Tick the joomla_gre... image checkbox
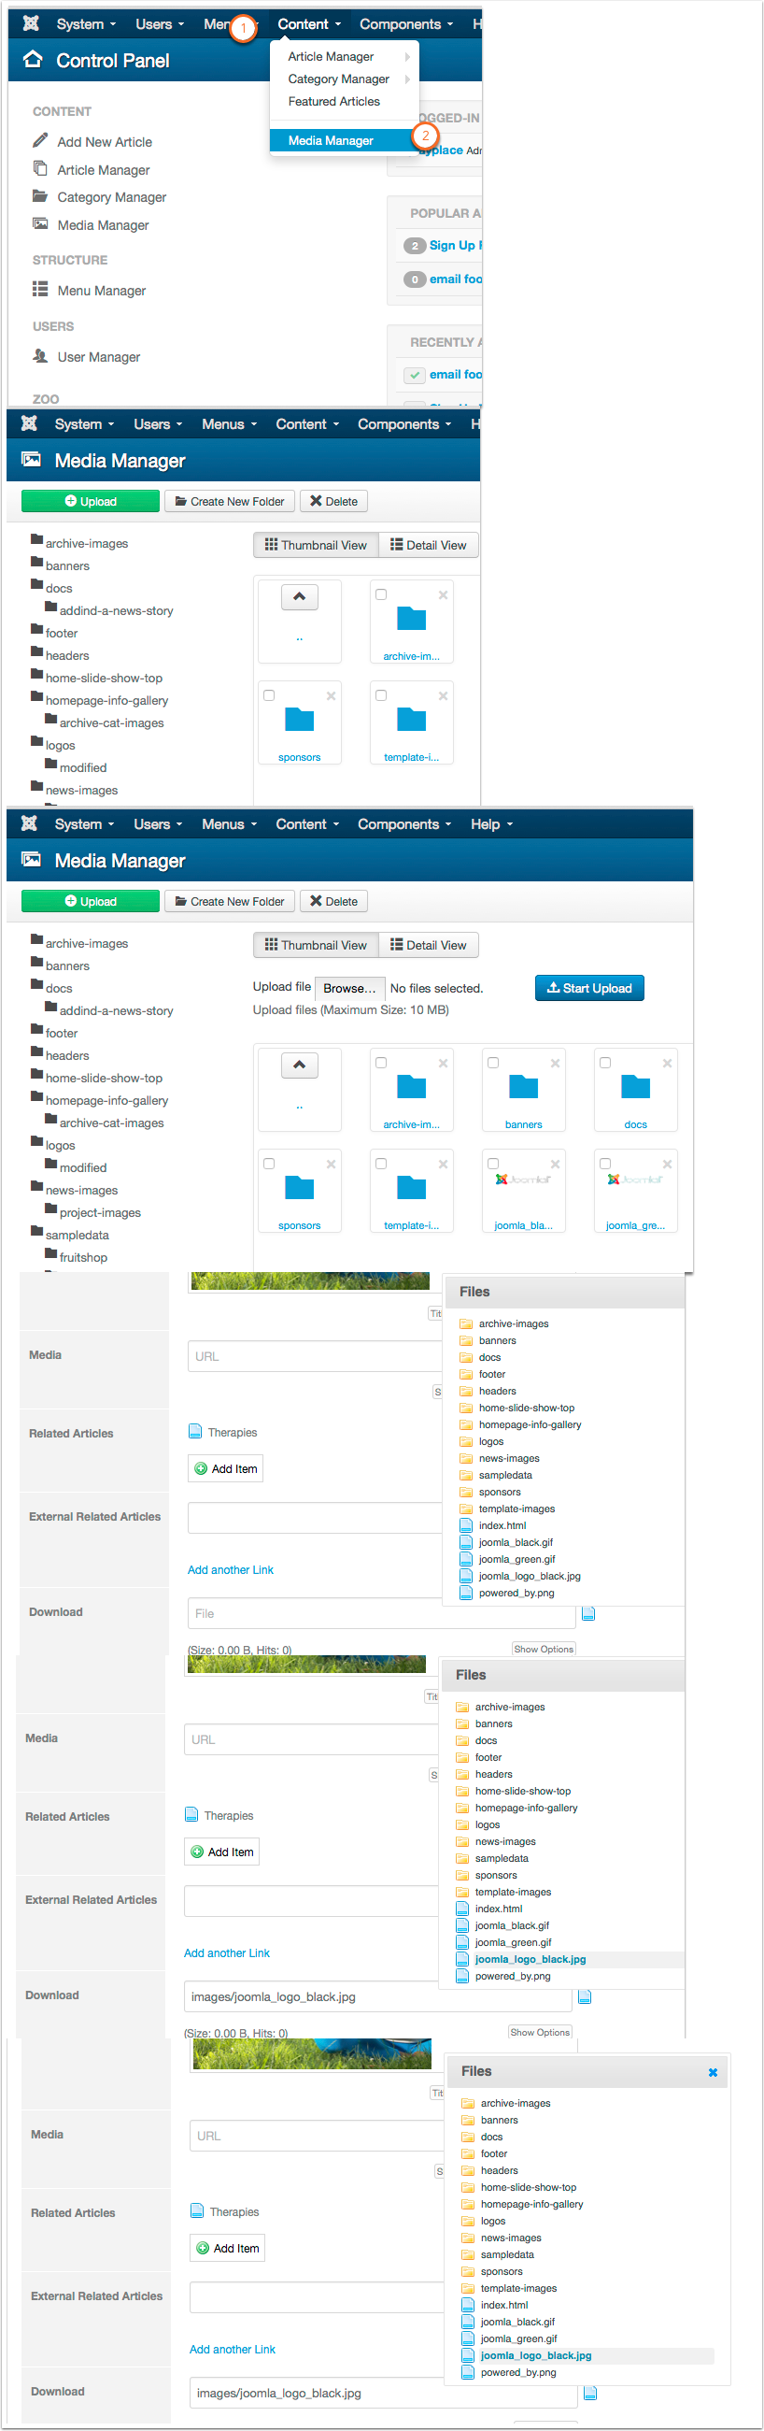Viewport: 764px width, 2431px height. (604, 1164)
